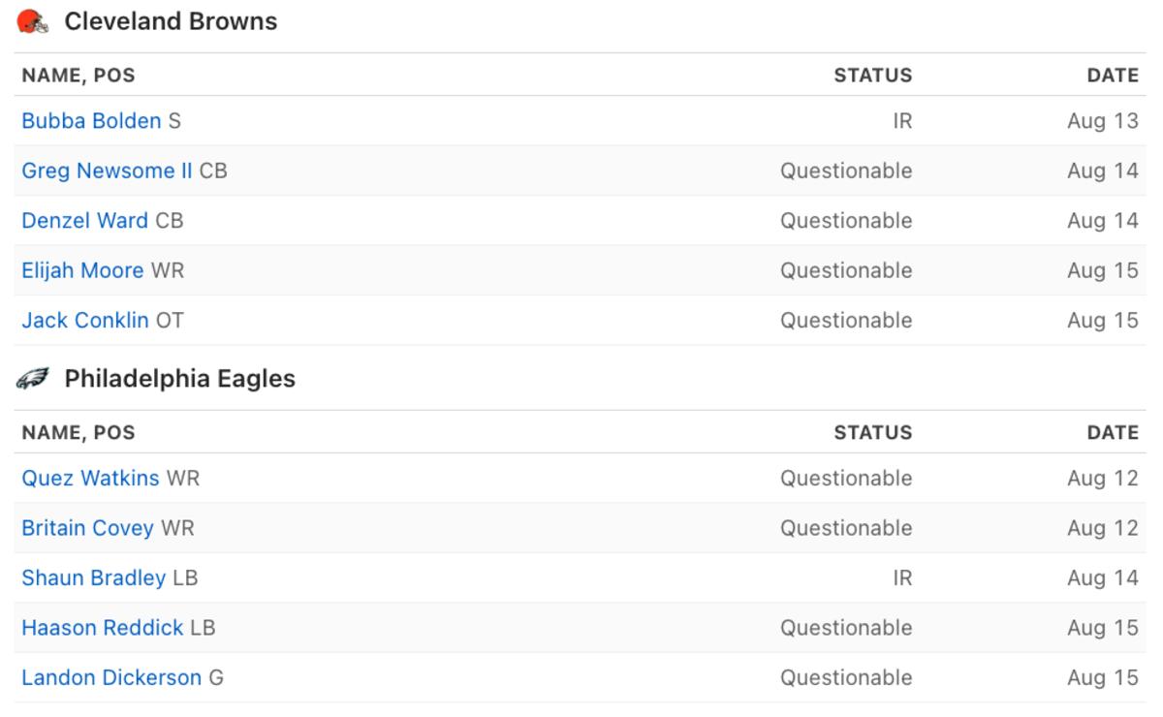Open Landon Dickerson player page
The width and height of the screenshot is (1163, 717).
tap(111, 678)
